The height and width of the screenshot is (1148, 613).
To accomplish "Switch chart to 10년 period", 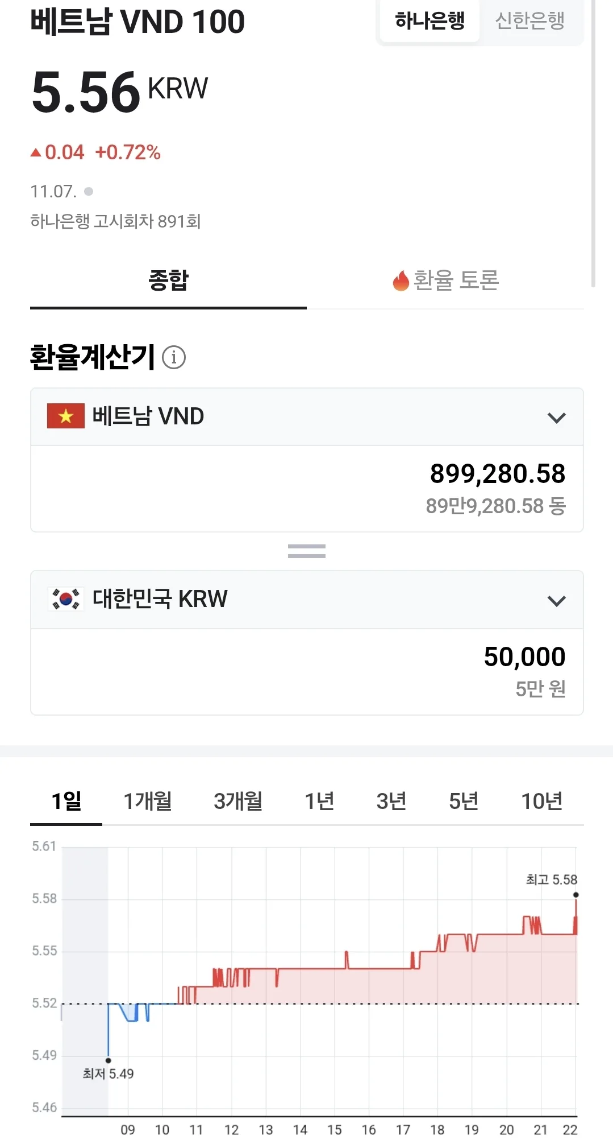I will pyautogui.click(x=541, y=801).
